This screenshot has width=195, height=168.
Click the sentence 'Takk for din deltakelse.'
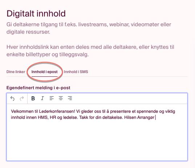[101, 117]
